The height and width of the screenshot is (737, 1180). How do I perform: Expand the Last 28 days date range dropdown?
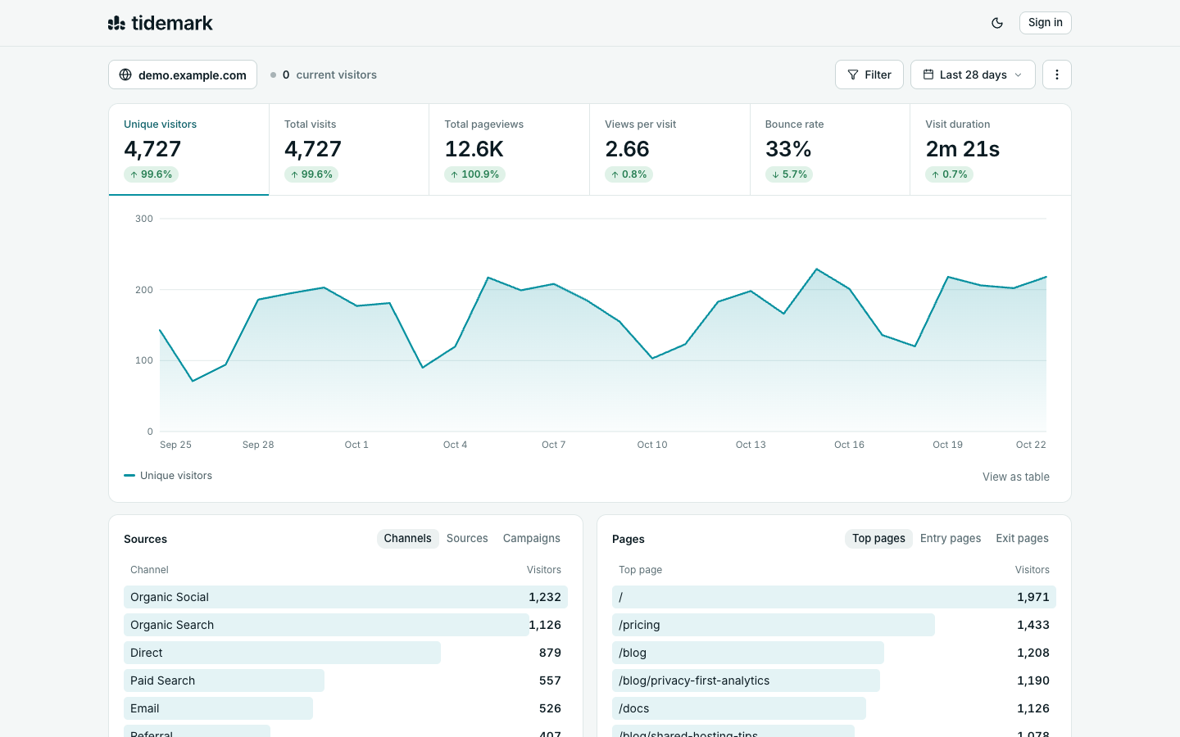click(x=973, y=75)
